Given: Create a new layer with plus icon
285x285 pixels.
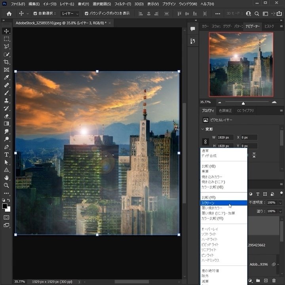Looking at the screenshot, I should pos(266,281).
